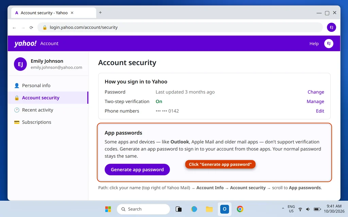Click the Emily Johnson name text
The height and width of the screenshot is (217, 348).
(x=47, y=61)
